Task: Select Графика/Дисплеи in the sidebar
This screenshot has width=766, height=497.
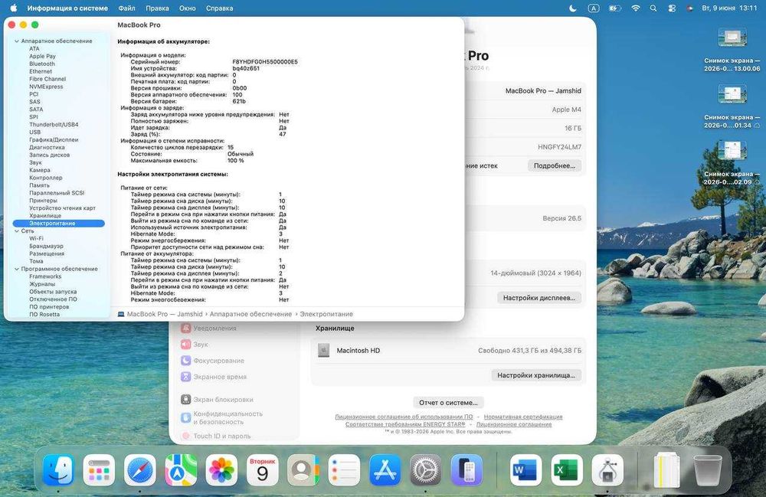Action: (54, 139)
